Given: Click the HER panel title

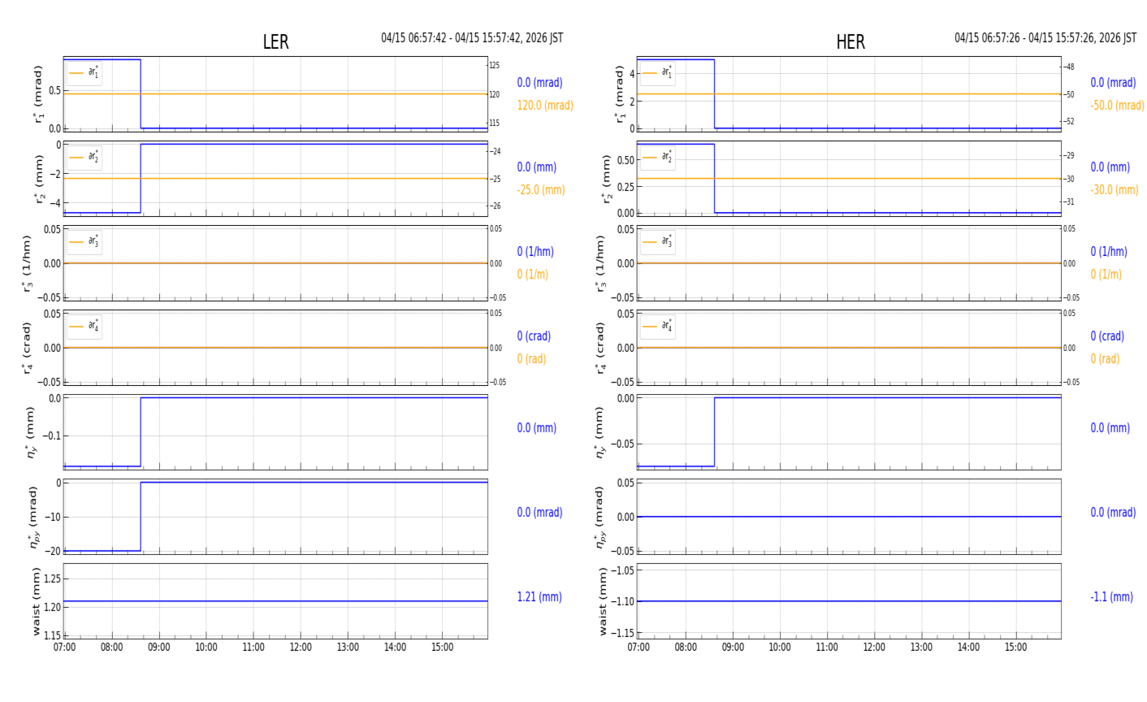Looking at the screenshot, I should point(850,42).
